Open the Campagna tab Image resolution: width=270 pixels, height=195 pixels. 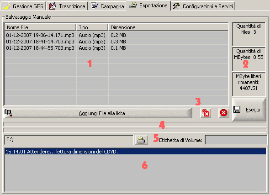coord(107,6)
